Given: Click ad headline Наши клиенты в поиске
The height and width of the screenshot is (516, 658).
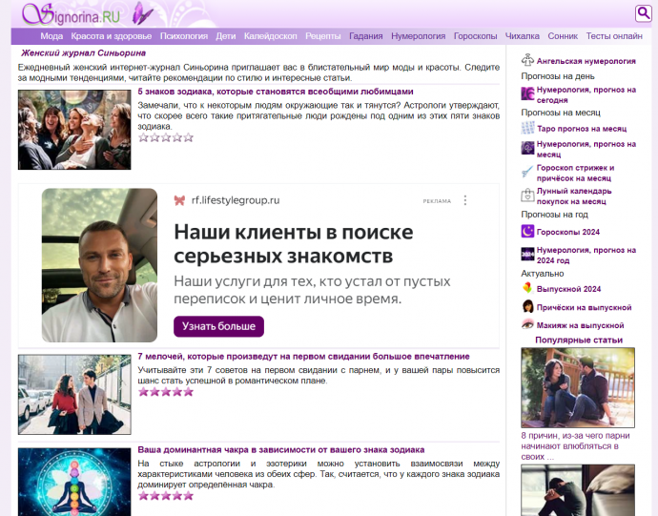Looking at the screenshot, I should (x=294, y=244).
